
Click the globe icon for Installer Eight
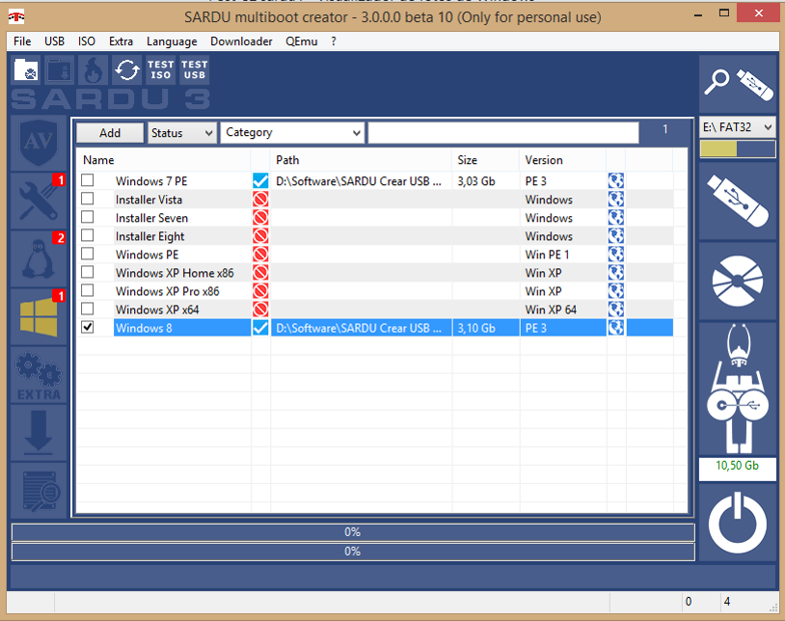coord(616,235)
